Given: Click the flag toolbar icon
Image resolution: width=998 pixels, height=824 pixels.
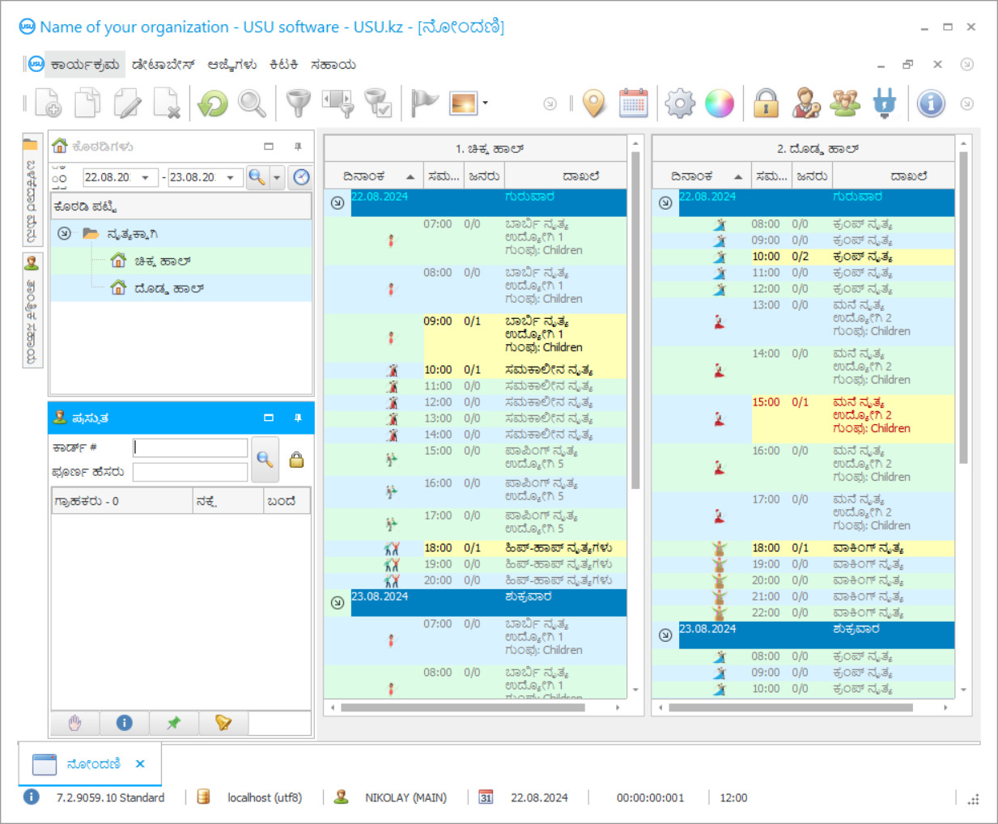Looking at the screenshot, I should (x=424, y=104).
